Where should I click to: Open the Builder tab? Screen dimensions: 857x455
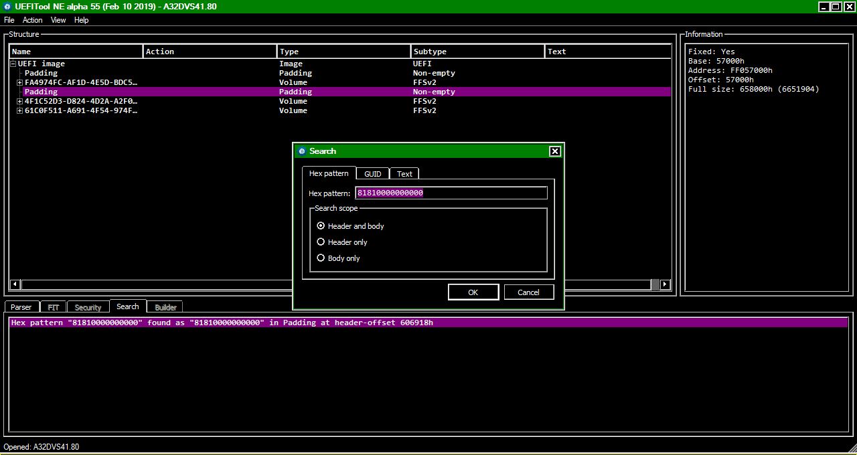(166, 307)
